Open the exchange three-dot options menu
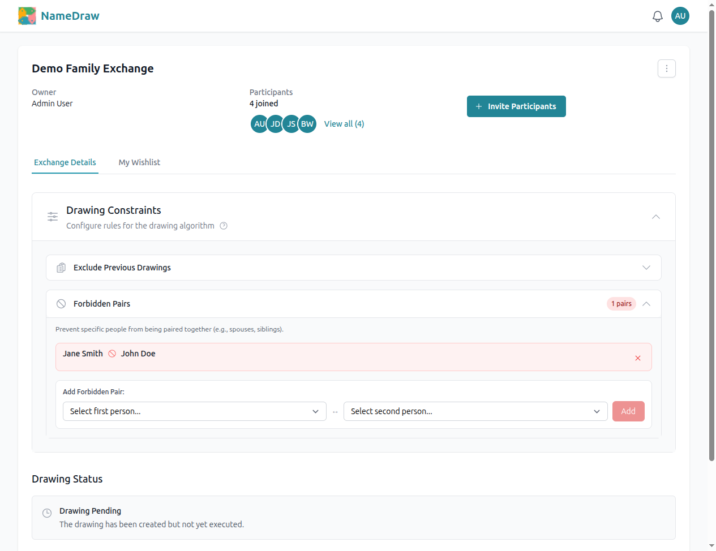Screen dimensions: 716x551 point(666,68)
